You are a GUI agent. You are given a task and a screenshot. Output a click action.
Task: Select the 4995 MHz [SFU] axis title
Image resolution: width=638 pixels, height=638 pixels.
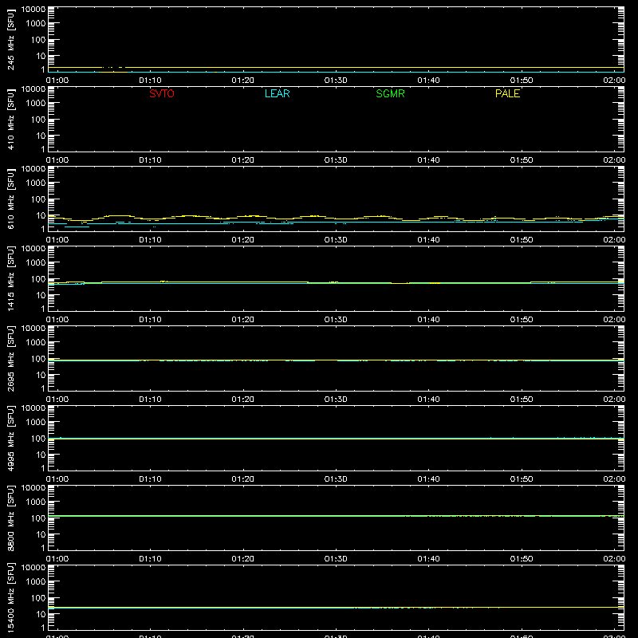[x=11, y=438]
